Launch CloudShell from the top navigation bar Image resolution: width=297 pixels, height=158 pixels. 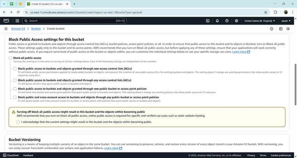pos(208,21)
